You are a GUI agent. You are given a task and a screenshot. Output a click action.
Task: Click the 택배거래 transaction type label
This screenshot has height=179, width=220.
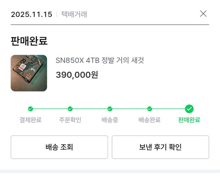coord(74,14)
